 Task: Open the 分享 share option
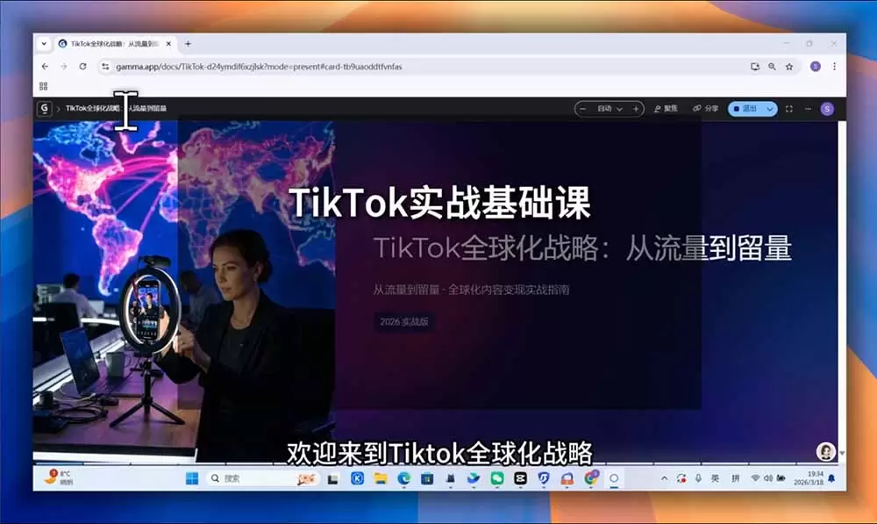pos(705,109)
